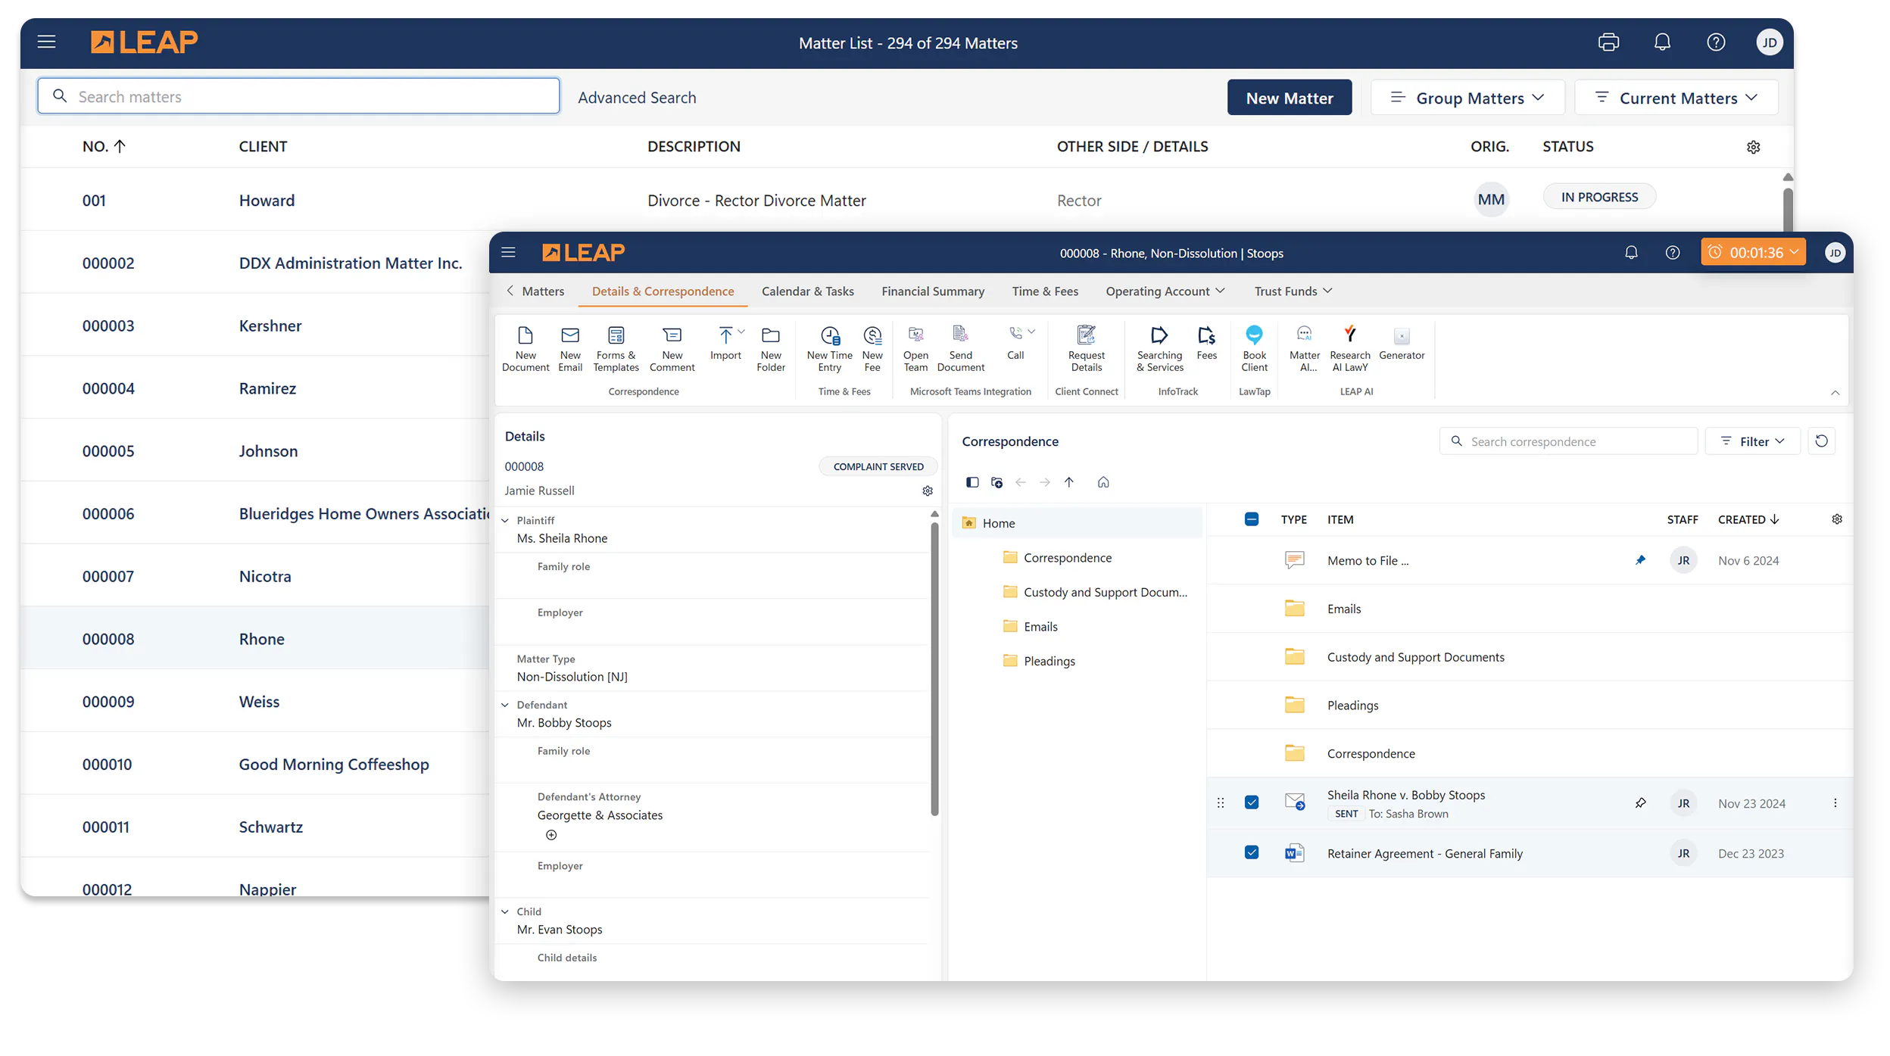
Task: Click the New Matter button
Action: [1289, 98]
